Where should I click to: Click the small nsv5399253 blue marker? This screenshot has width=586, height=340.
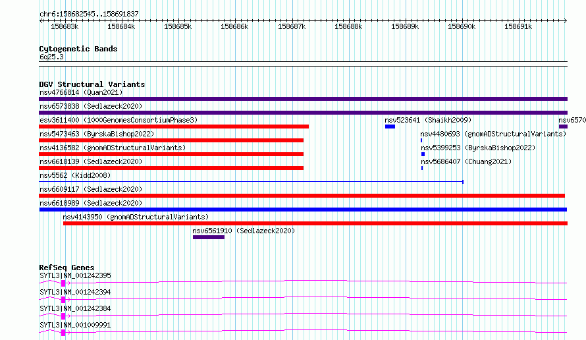pyautogui.click(x=423, y=154)
